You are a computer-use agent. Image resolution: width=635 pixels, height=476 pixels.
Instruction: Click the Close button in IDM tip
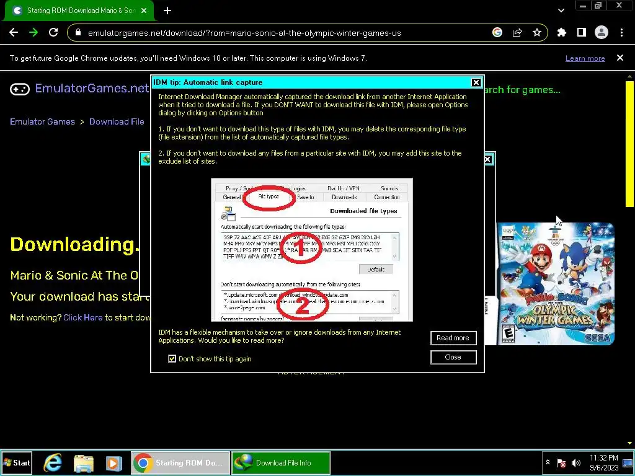[x=453, y=357]
